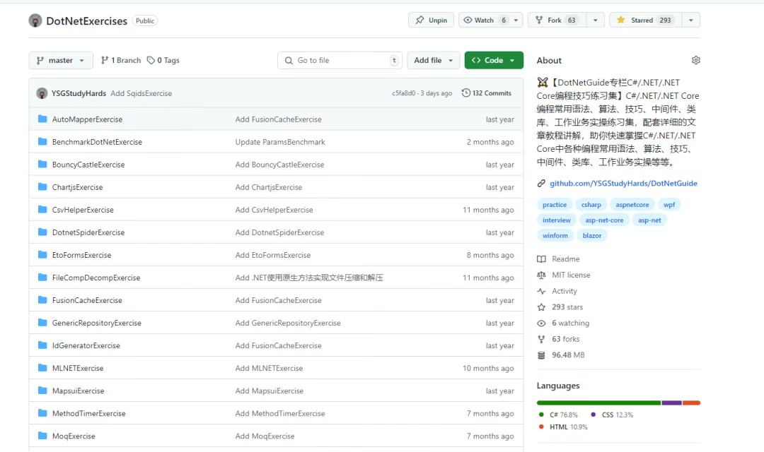Viewport: 764px width, 452px height.
Task: Open the GenericRepositoryExercise folder icon
Action: [42, 323]
